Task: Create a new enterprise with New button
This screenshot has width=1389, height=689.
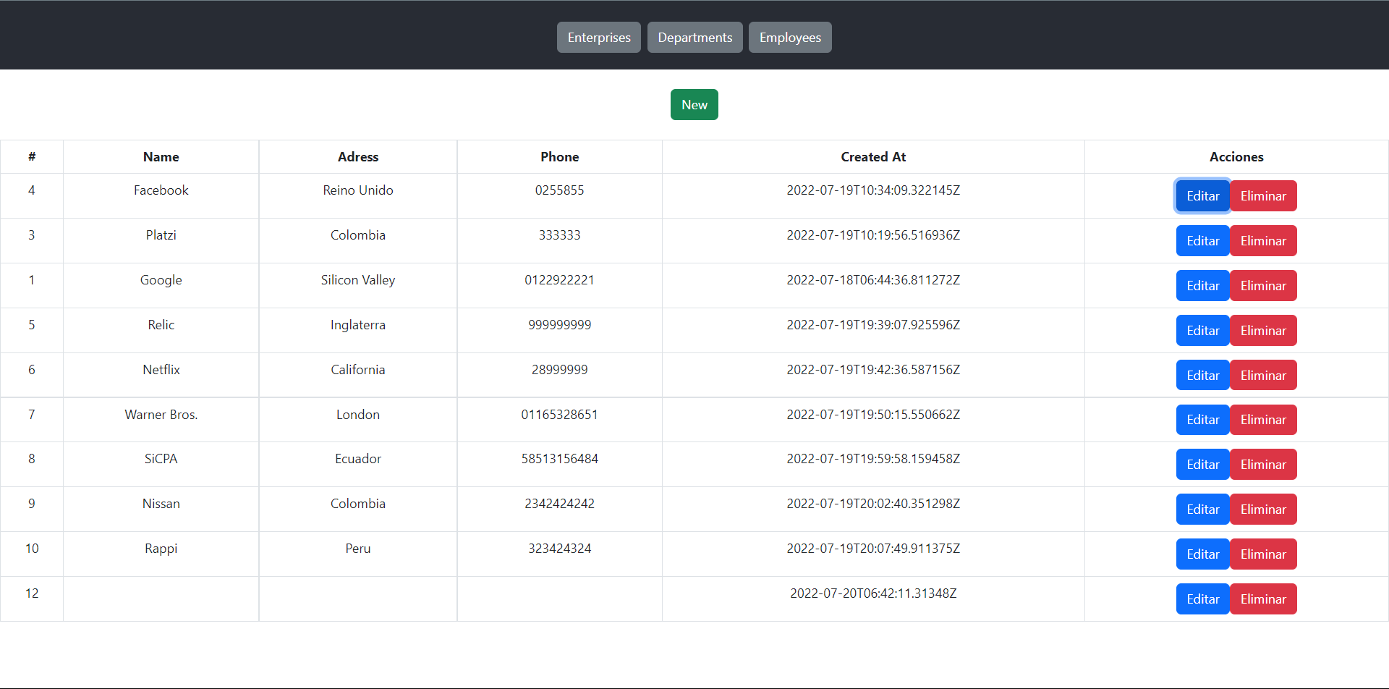Action: pos(694,105)
